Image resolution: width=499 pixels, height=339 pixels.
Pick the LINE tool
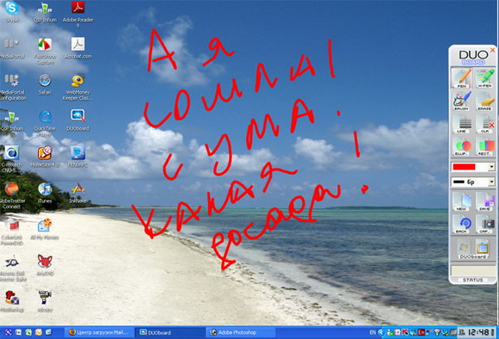tap(461, 124)
